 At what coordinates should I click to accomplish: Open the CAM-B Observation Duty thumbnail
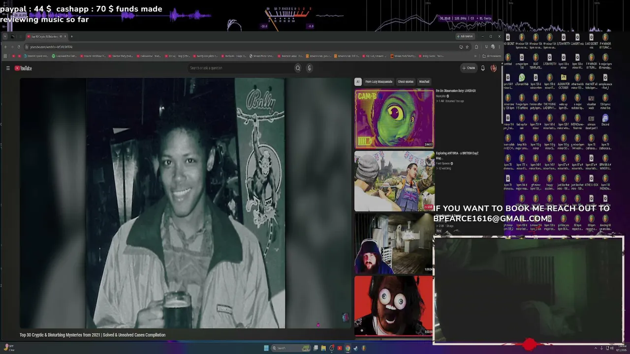[394, 118]
